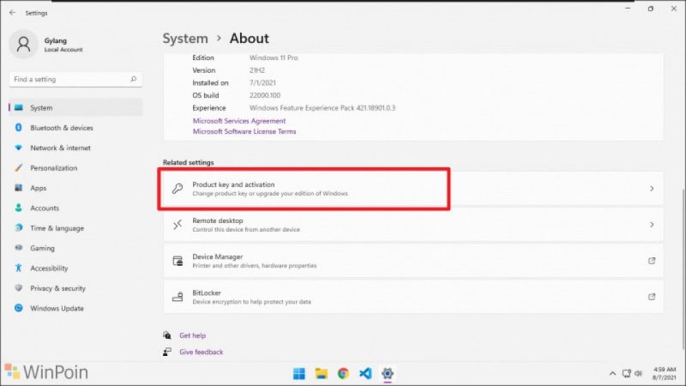Open Microsoft Services Agreement link
686x386 pixels.
[239, 121]
